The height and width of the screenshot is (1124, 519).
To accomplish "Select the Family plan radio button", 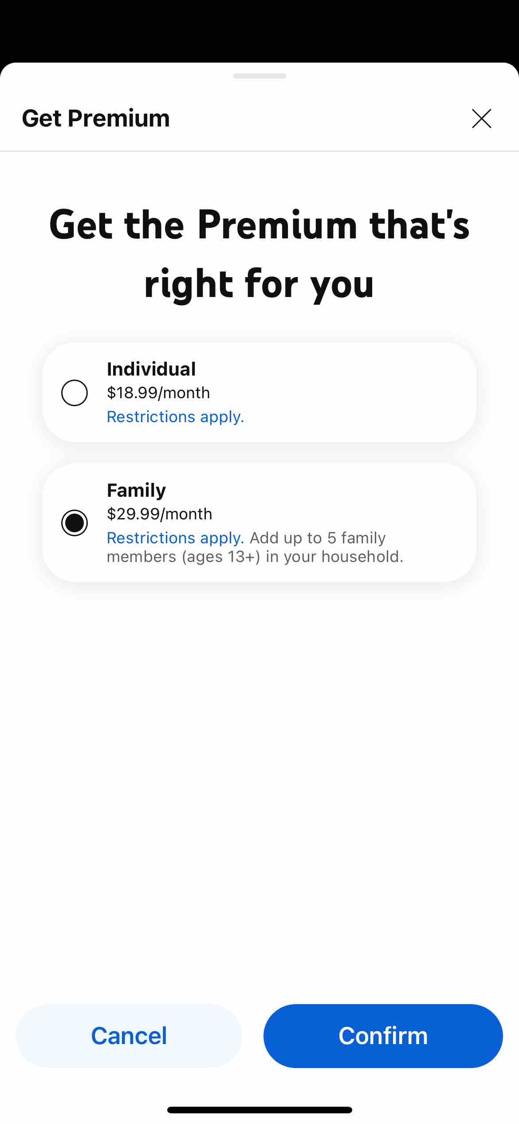I will pyautogui.click(x=74, y=523).
